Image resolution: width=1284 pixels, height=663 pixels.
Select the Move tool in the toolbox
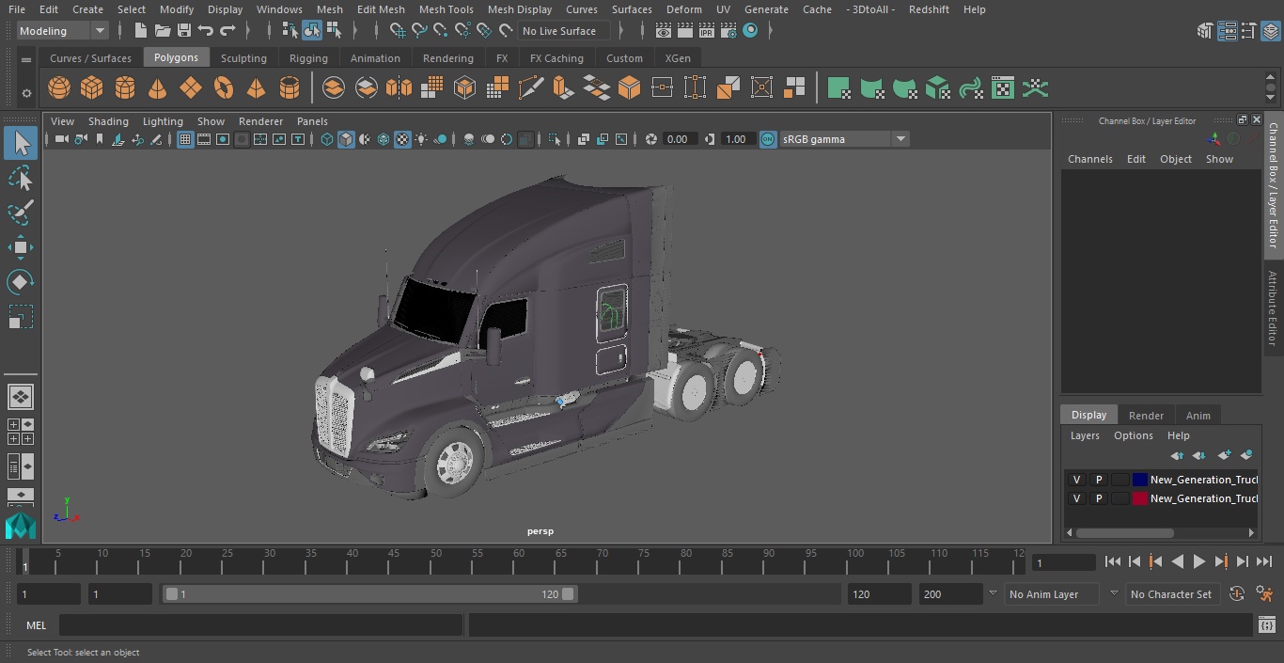(x=21, y=248)
